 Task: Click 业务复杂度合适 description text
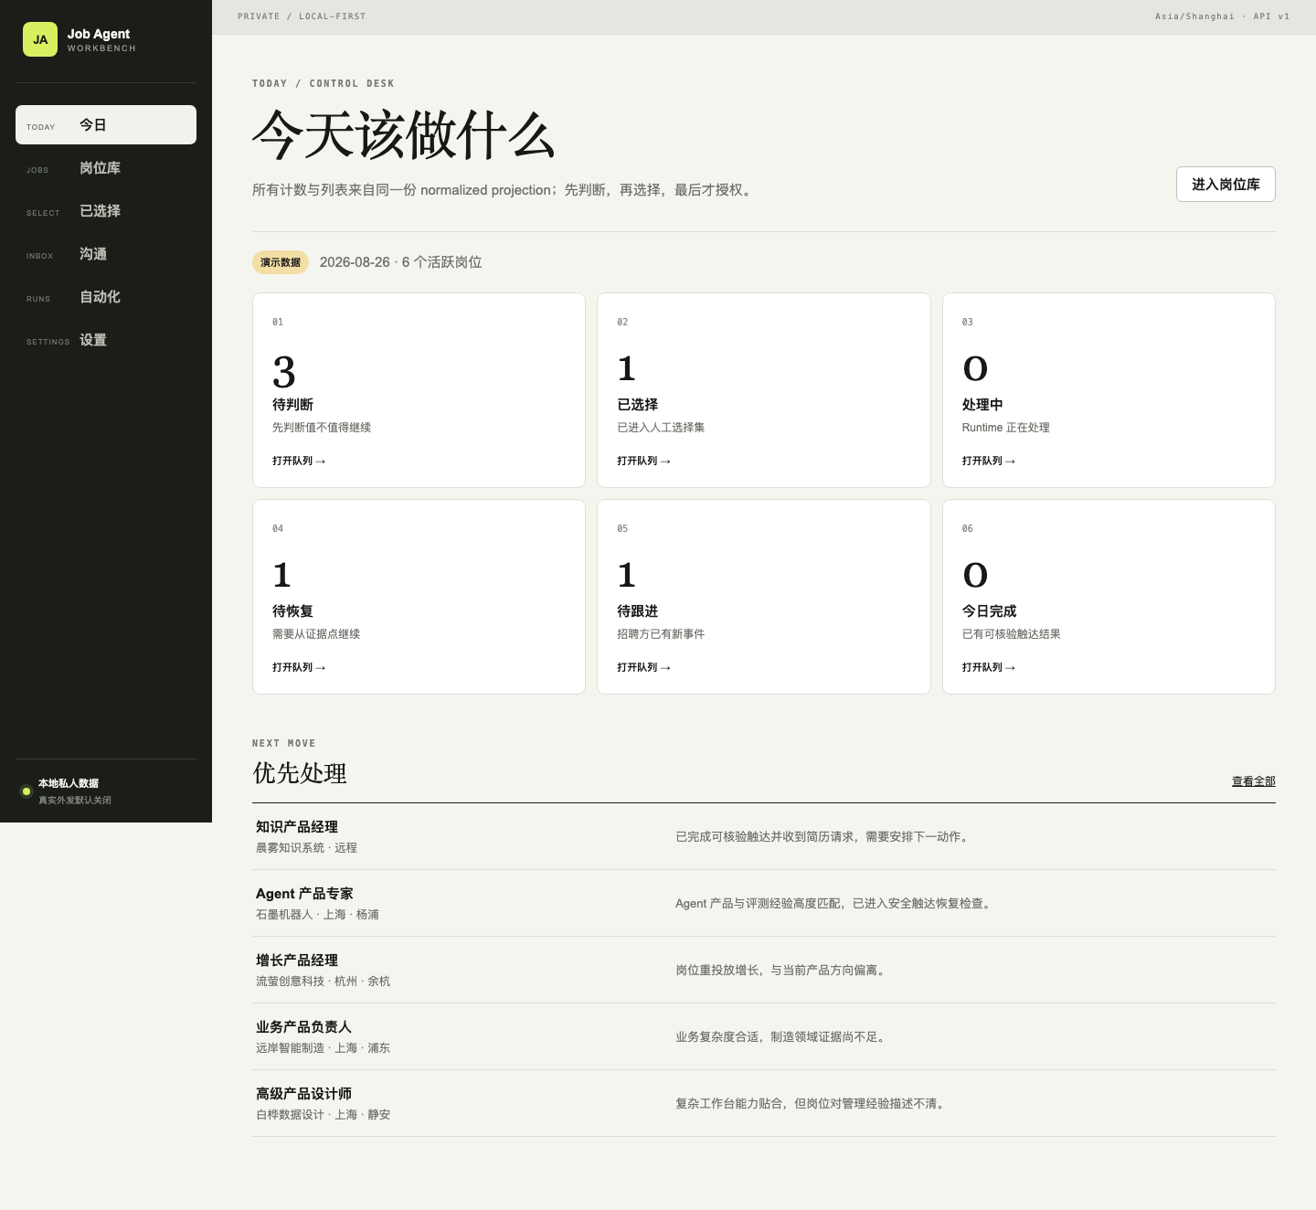click(x=782, y=1037)
